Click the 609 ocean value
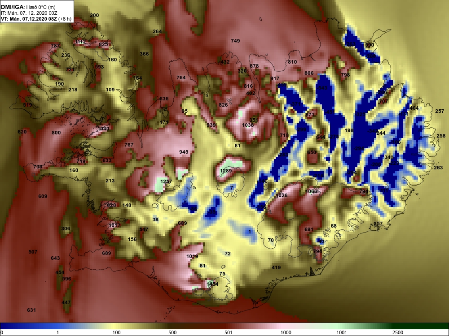 (43, 196)
